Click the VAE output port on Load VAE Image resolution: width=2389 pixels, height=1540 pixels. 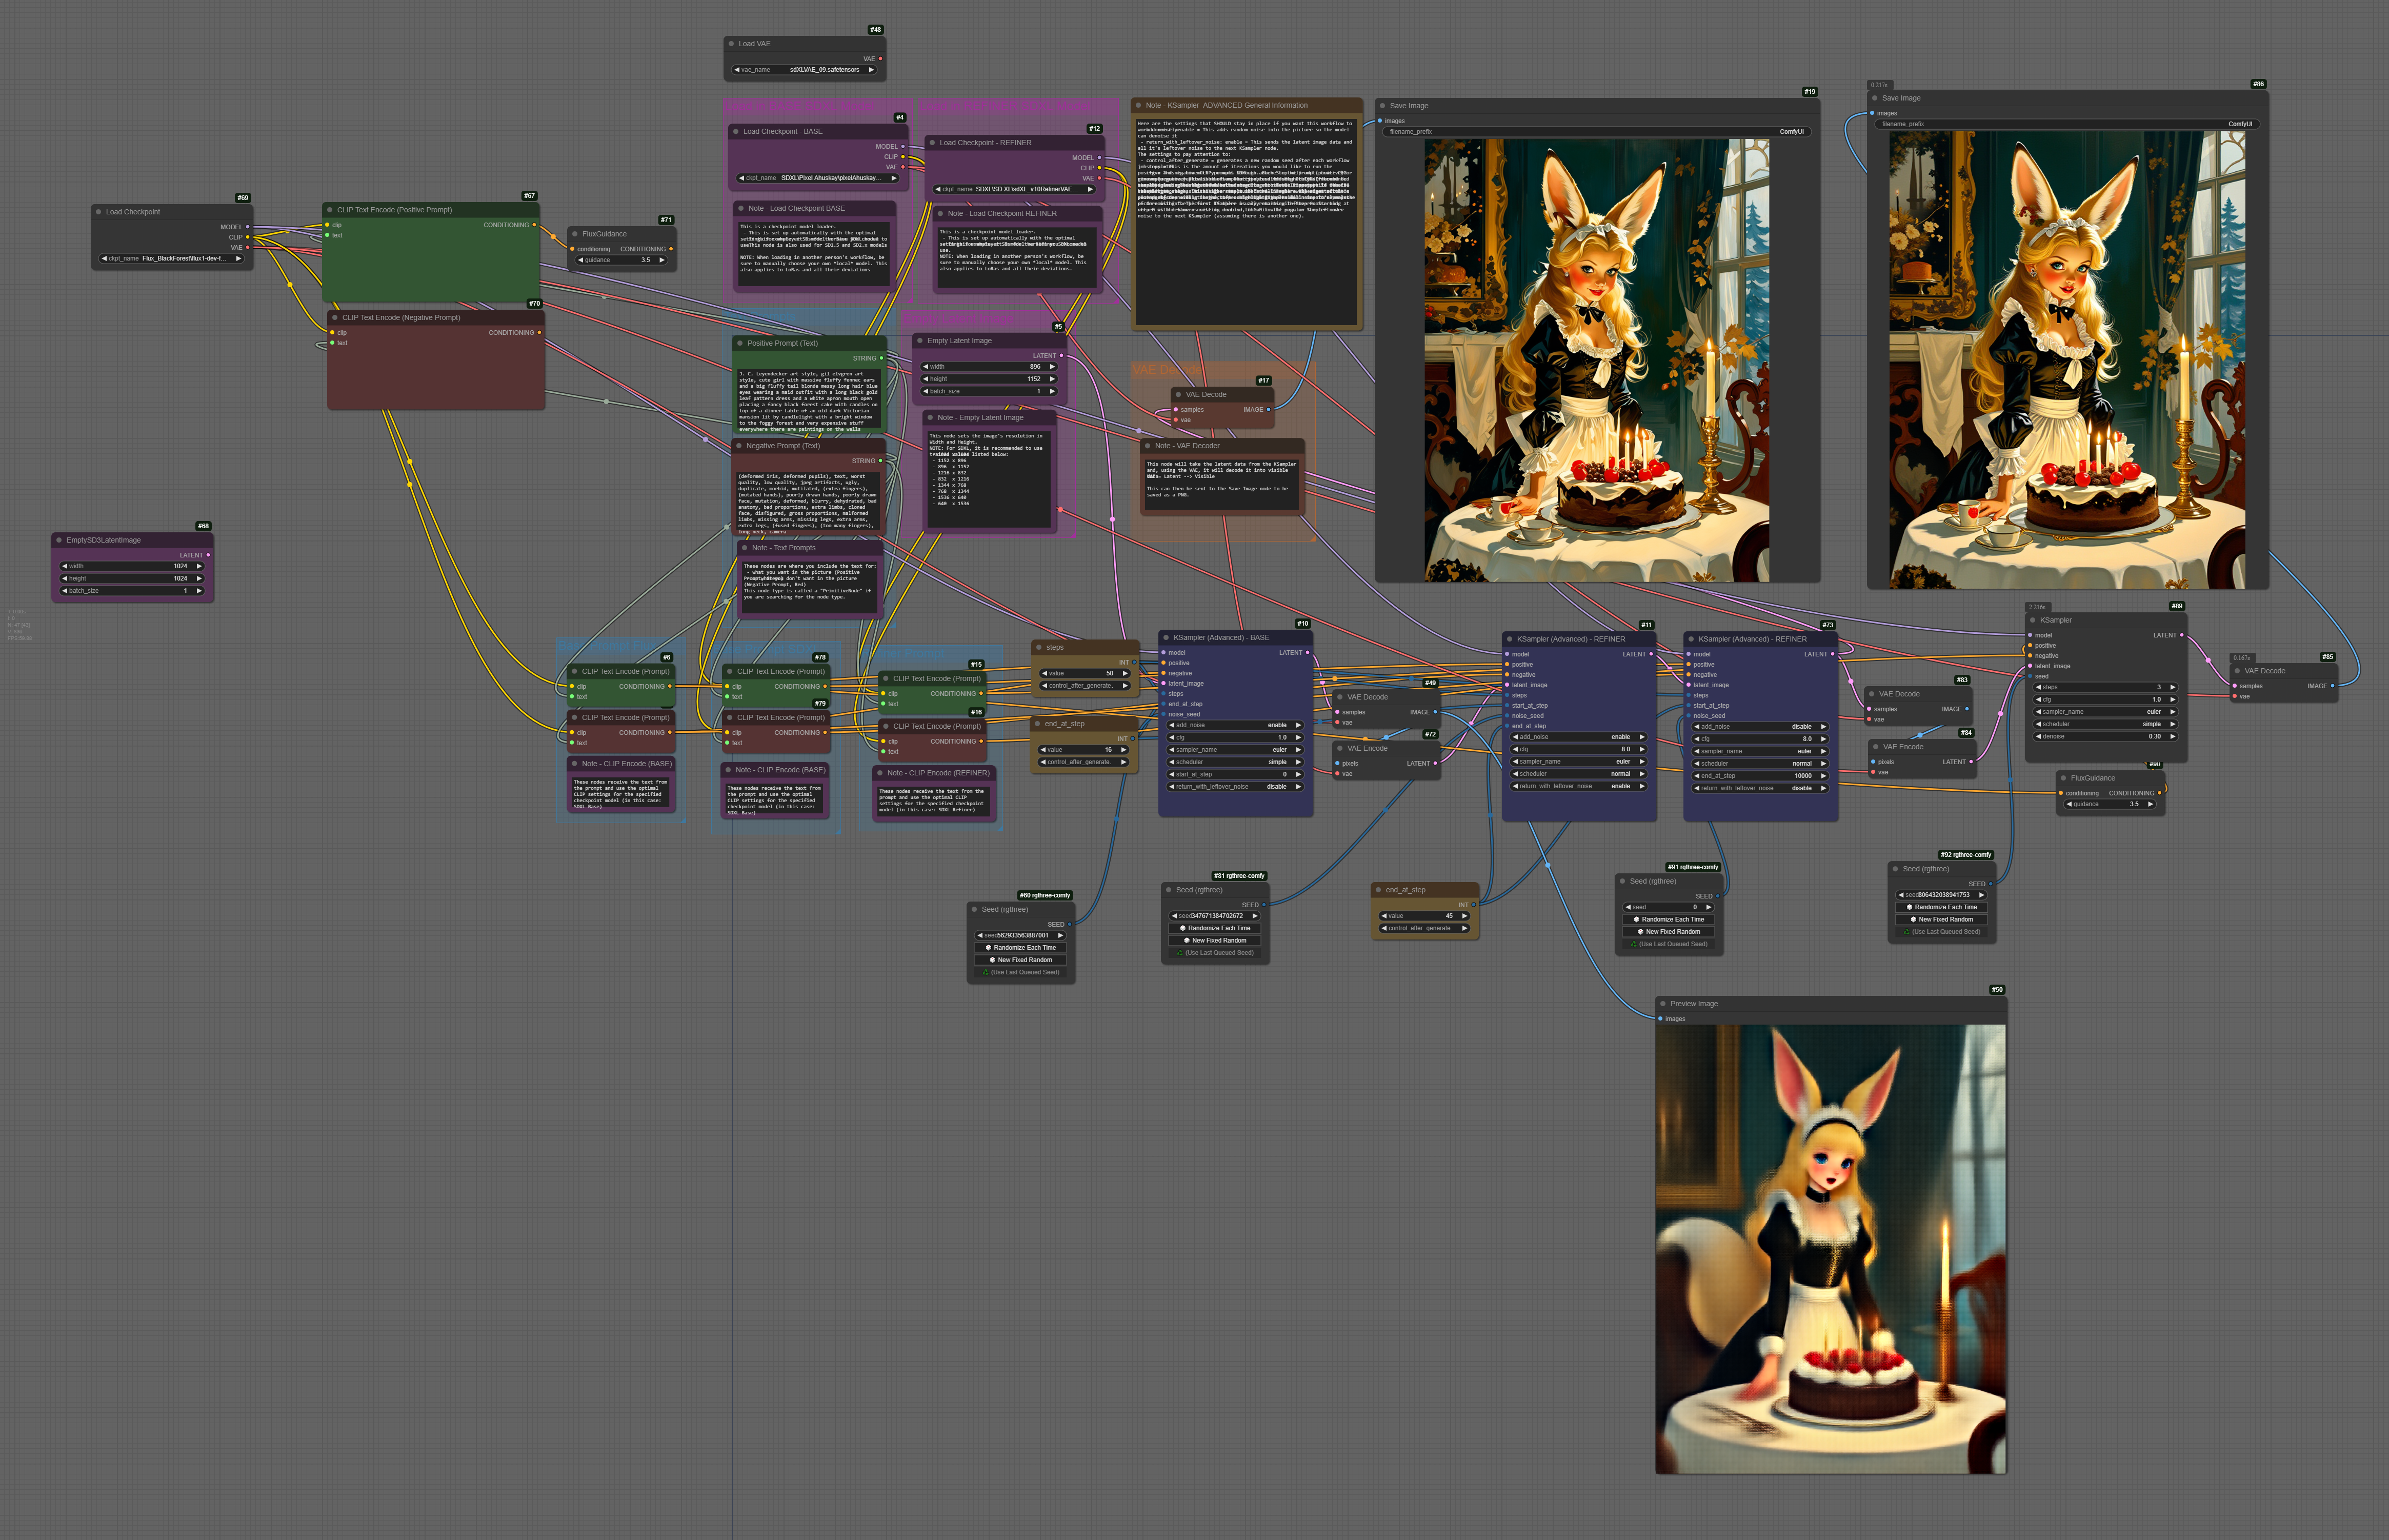click(x=879, y=59)
